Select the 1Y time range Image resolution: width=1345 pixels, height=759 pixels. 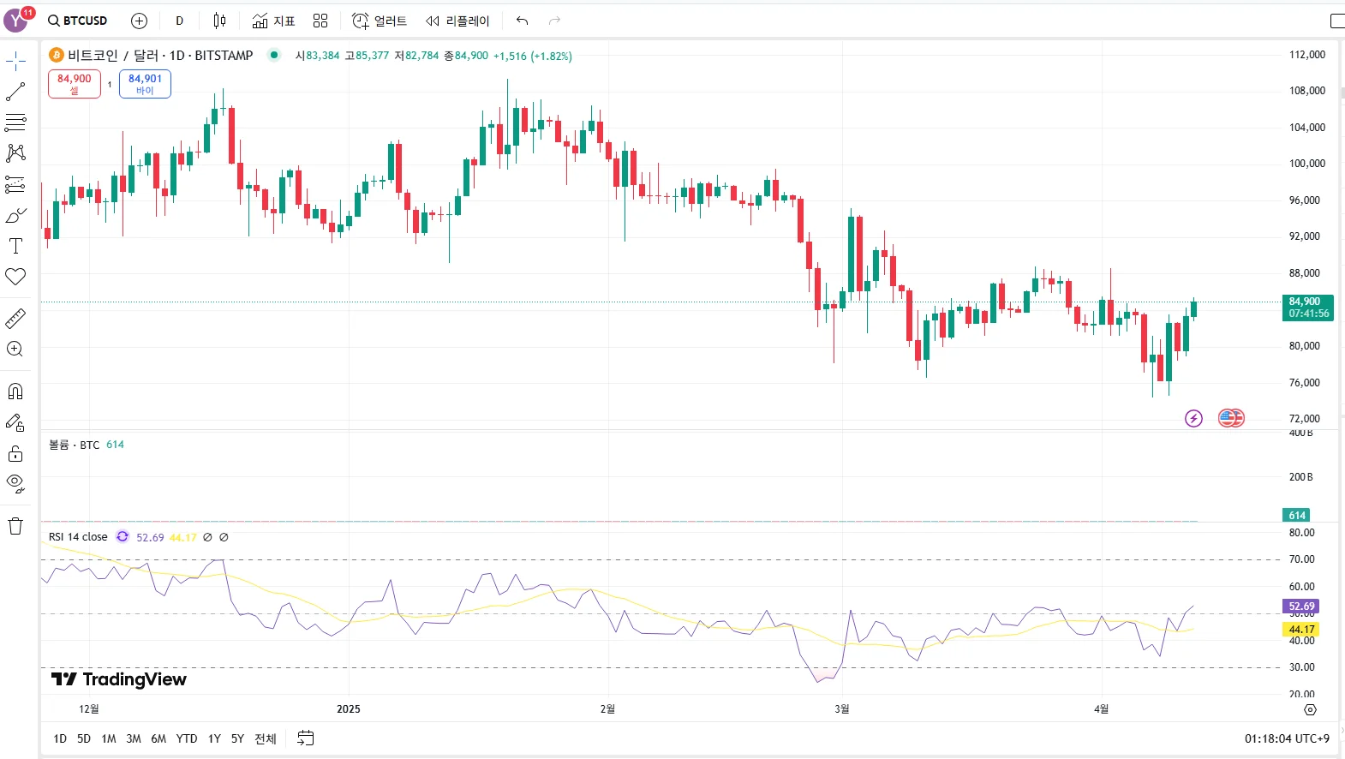(214, 738)
